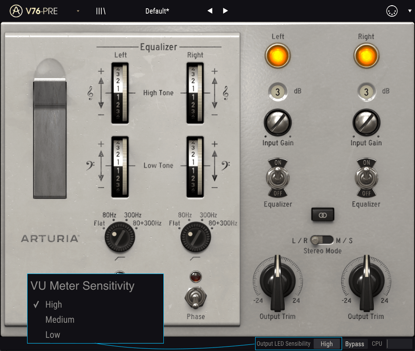Click the Equalizer section title

coord(159,47)
